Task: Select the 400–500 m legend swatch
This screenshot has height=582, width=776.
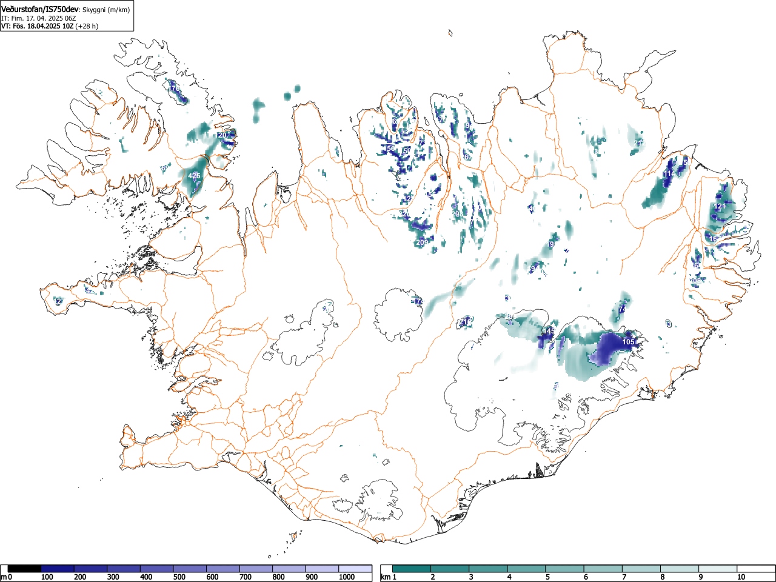Action: click(x=157, y=569)
